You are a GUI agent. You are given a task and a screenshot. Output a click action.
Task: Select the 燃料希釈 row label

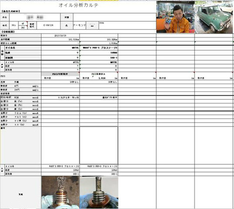click(x=20, y=98)
